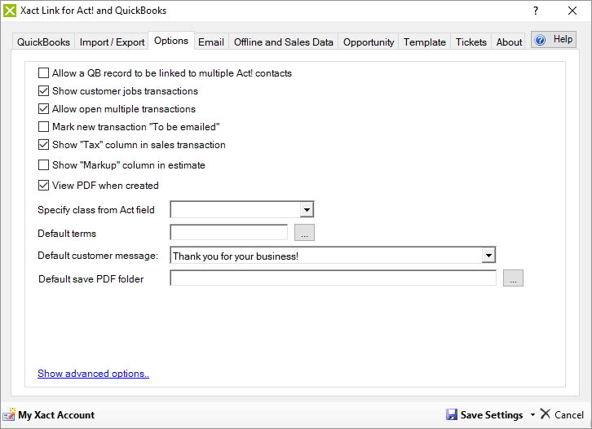Click the blue Help question mark icon
This screenshot has width=592, height=429.
[x=541, y=40]
